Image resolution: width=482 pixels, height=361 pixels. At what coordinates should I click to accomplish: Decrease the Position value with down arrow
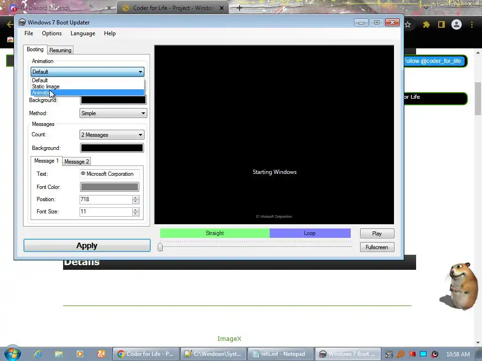pyautogui.click(x=136, y=201)
